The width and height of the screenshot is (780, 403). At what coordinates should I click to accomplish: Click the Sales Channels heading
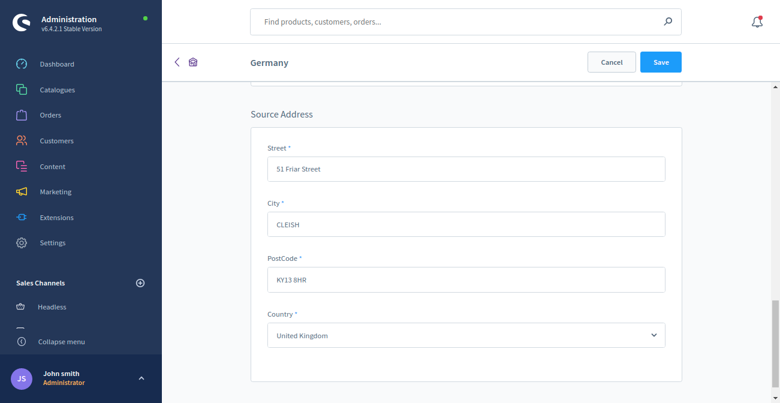coord(40,283)
